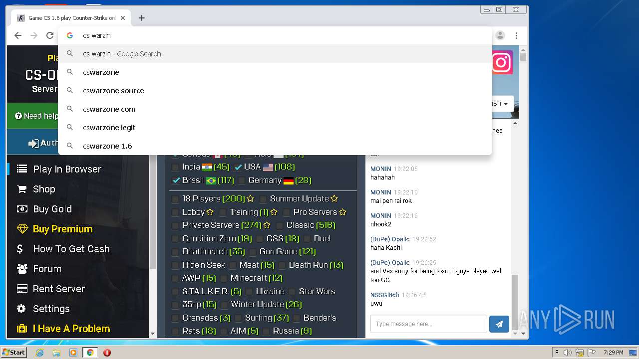The height and width of the screenshot is (359, 639).
Task: Go back using browser back arrow
Action: click(18, 35)
